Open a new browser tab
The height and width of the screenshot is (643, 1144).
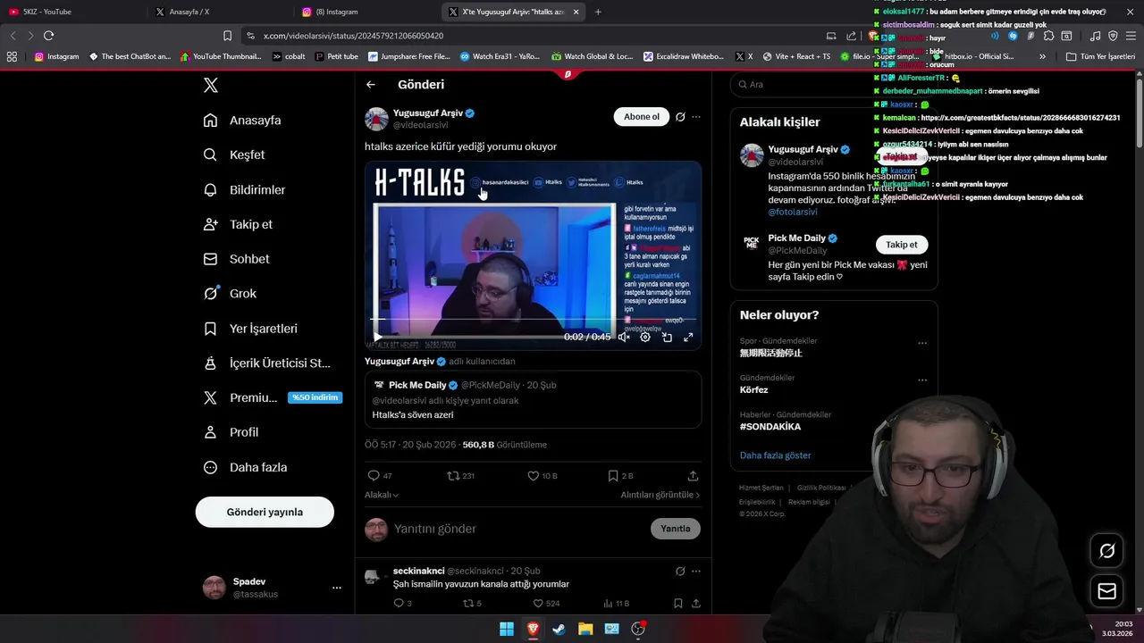pyautogui.click(x=598, y=12)
